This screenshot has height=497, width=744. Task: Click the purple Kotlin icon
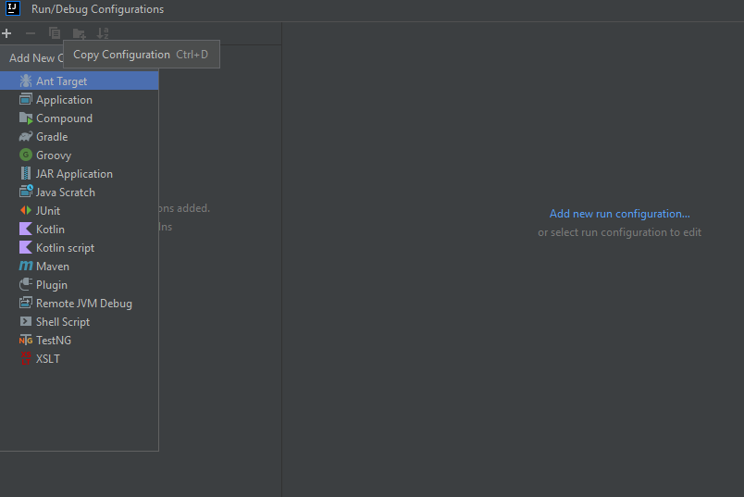[26, 229]
